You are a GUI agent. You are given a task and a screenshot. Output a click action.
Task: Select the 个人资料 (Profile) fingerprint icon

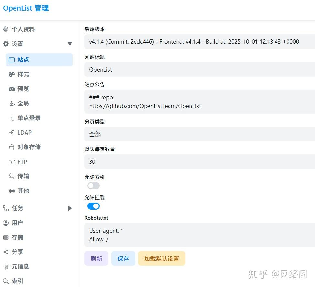pyautogui.click(x=6, y=29)
